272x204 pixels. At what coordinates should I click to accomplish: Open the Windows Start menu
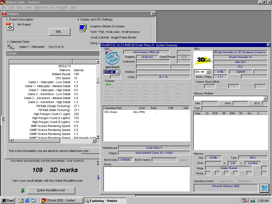(x=8, y=201)
